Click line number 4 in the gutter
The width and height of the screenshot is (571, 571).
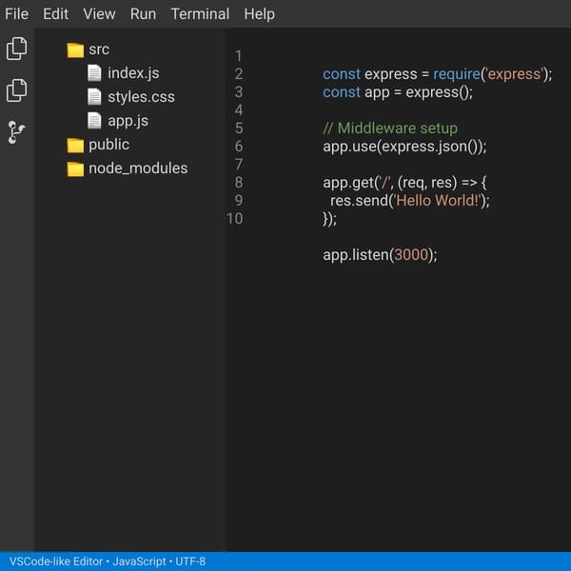pyautogui.click(x=239, y=110)
